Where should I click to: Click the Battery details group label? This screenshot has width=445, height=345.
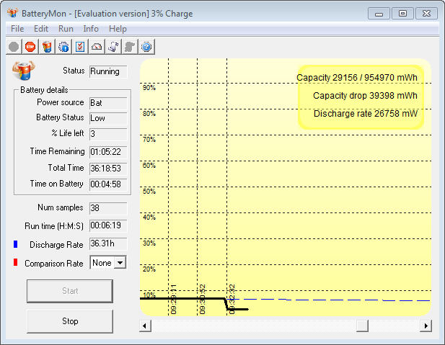pos(44,90)
